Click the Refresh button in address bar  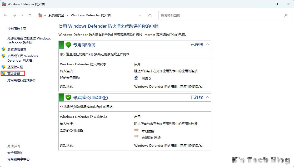(x=150, y=16)
